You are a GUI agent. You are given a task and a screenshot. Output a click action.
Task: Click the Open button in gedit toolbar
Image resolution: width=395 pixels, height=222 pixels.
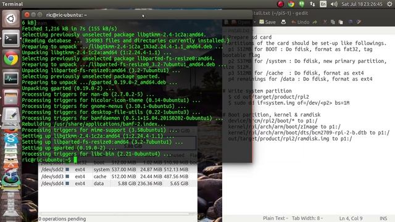point(241,22)
